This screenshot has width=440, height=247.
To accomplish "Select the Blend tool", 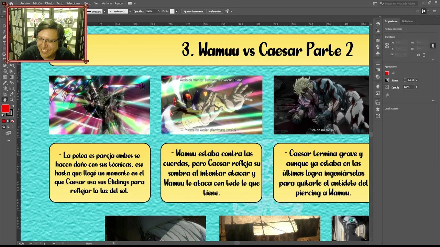I will point(11,83).
